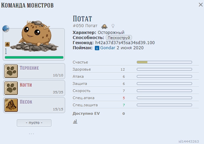This screenshot has width=204, height=144.
Task: Click the character value Осторожный
Action: (x=111, y=32)
